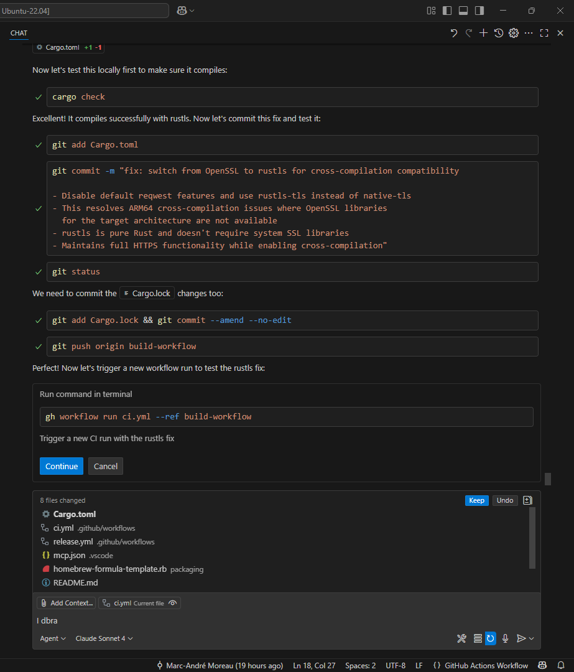Toggle ci.yml current file context eye

pos(173,603)
